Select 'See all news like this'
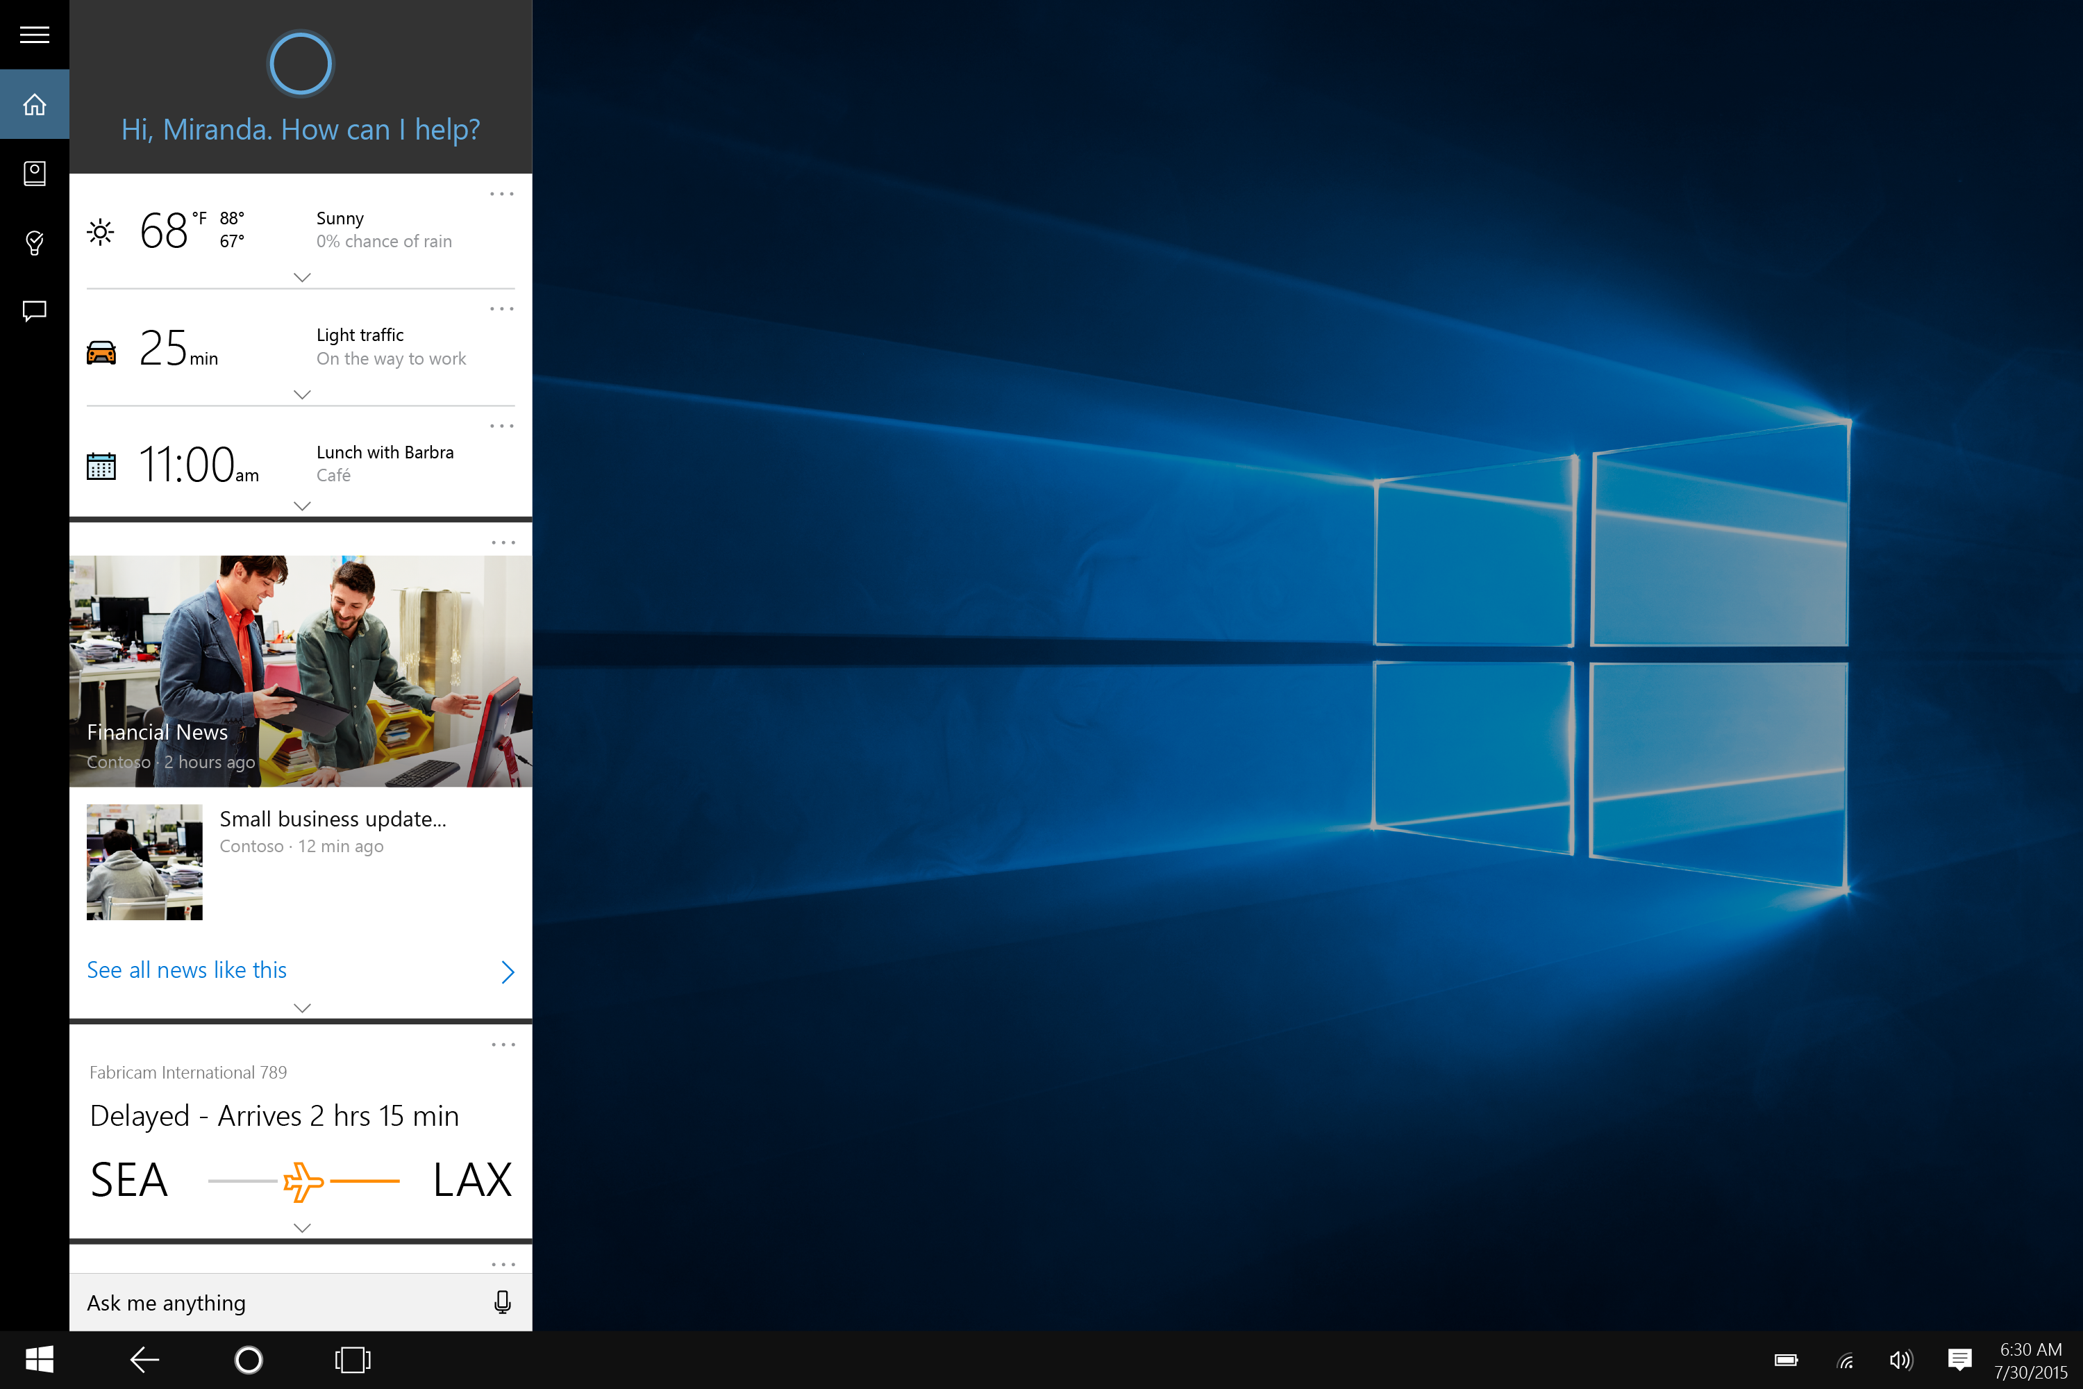 186,970
